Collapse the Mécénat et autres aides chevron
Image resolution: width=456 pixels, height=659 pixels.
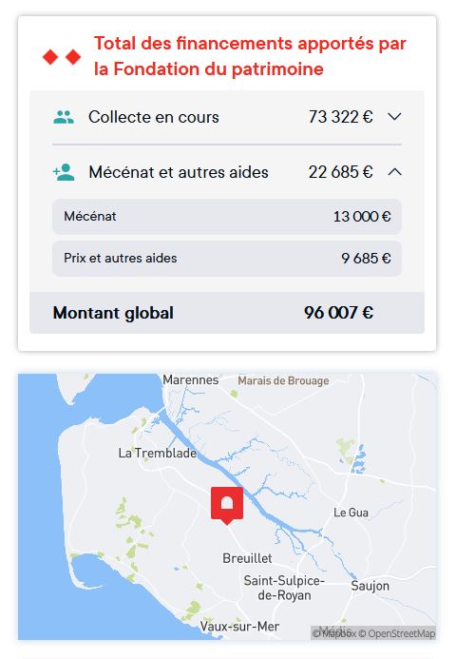pos(394,172)
